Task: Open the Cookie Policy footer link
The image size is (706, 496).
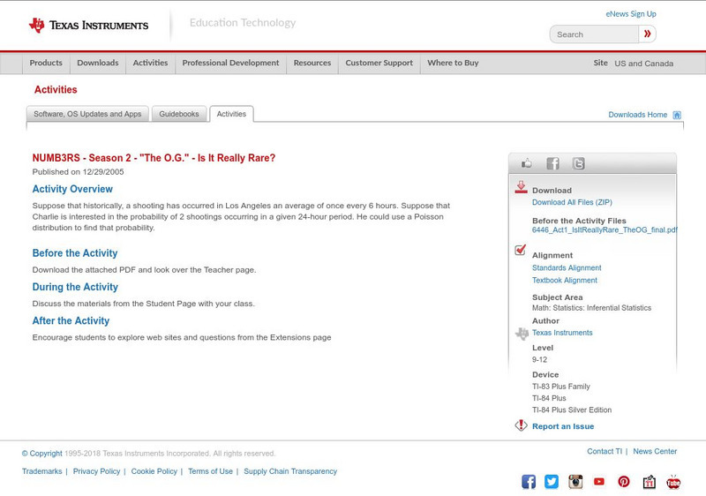Action: click(154, 471)
